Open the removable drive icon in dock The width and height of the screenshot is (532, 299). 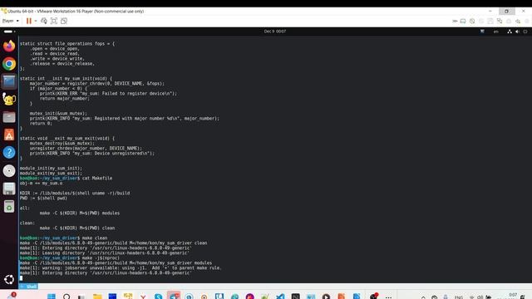(9, 189)
